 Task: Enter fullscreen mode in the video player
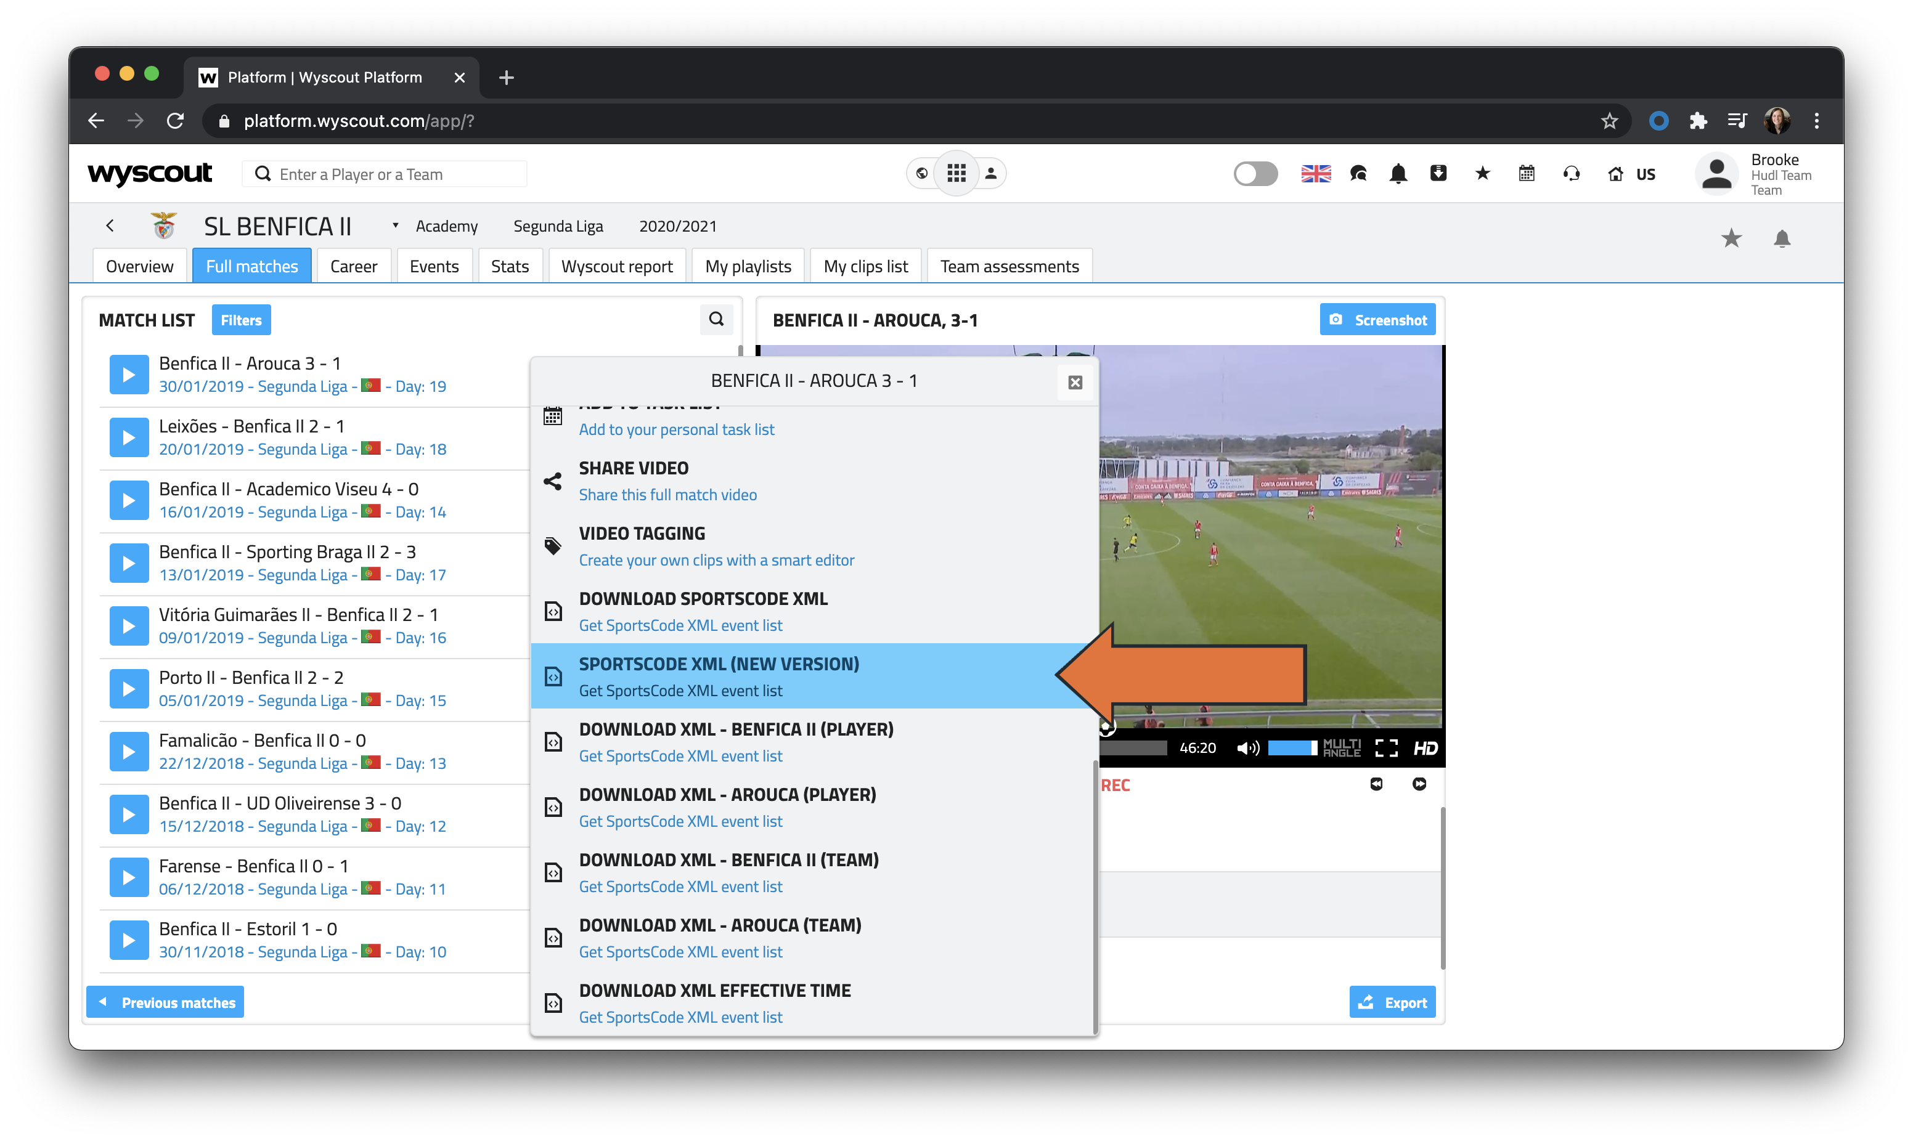tap(1387, 747)
